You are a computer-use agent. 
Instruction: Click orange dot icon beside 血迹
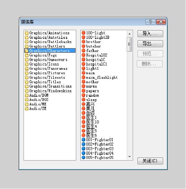pyautogui.click(x=83, y=113)
